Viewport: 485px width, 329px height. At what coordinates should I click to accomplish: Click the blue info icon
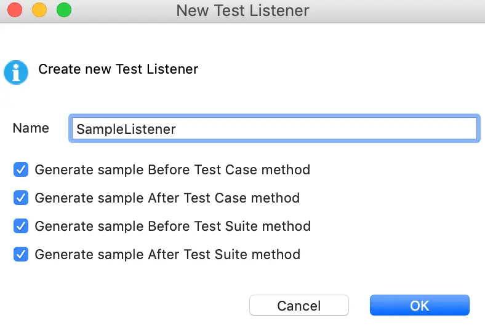point(16,71)
